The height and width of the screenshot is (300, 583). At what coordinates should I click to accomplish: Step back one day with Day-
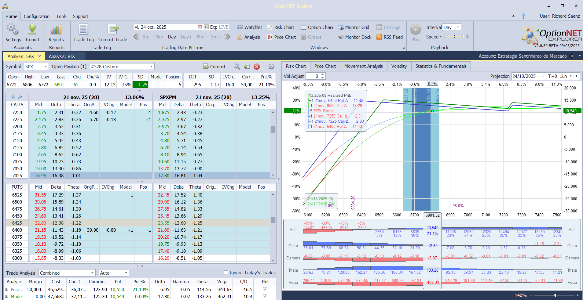pos(173,37)
